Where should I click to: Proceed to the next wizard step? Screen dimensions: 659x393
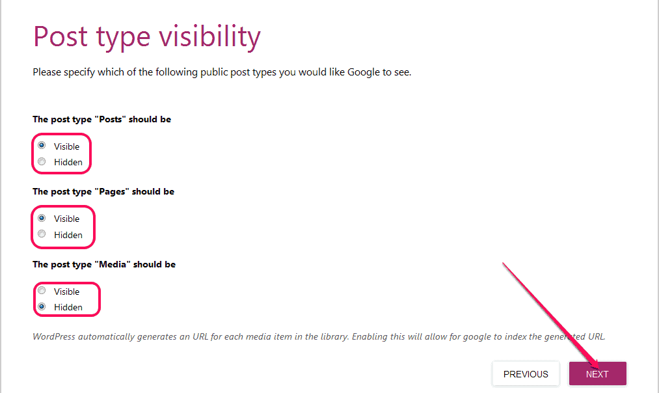597,373
